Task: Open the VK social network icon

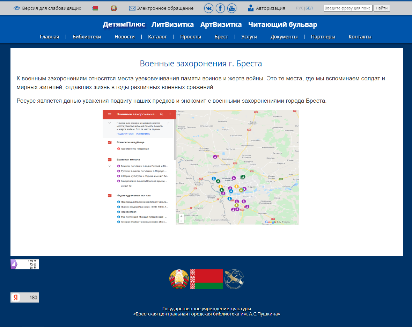Action: click(x=209, y=8)
